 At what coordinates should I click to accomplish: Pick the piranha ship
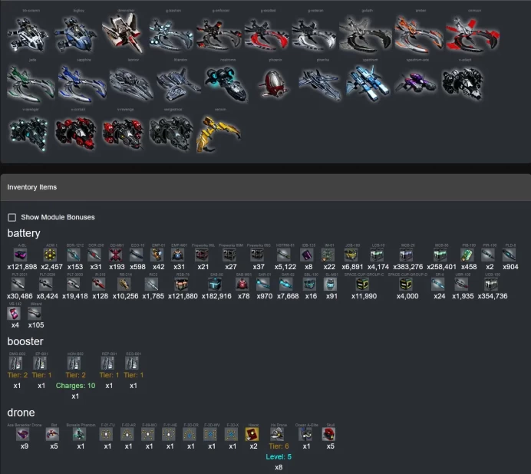click(320, 84)
